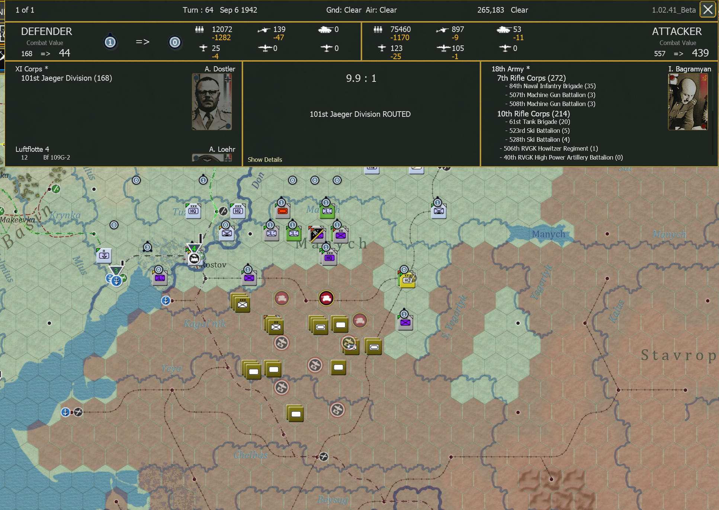Viewport: 719px width, 510px height.
Task: Close the combat report with X
Action: (707, 10)
